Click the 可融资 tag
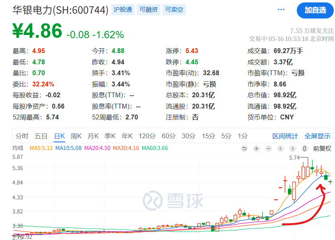The height and width of the screenshot is (240, 335). click(x=148, y=10)
